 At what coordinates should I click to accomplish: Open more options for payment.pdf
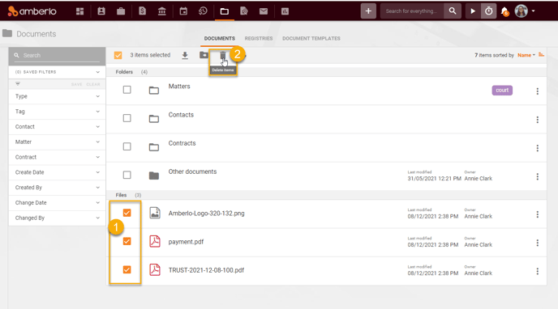coord(538,243)
